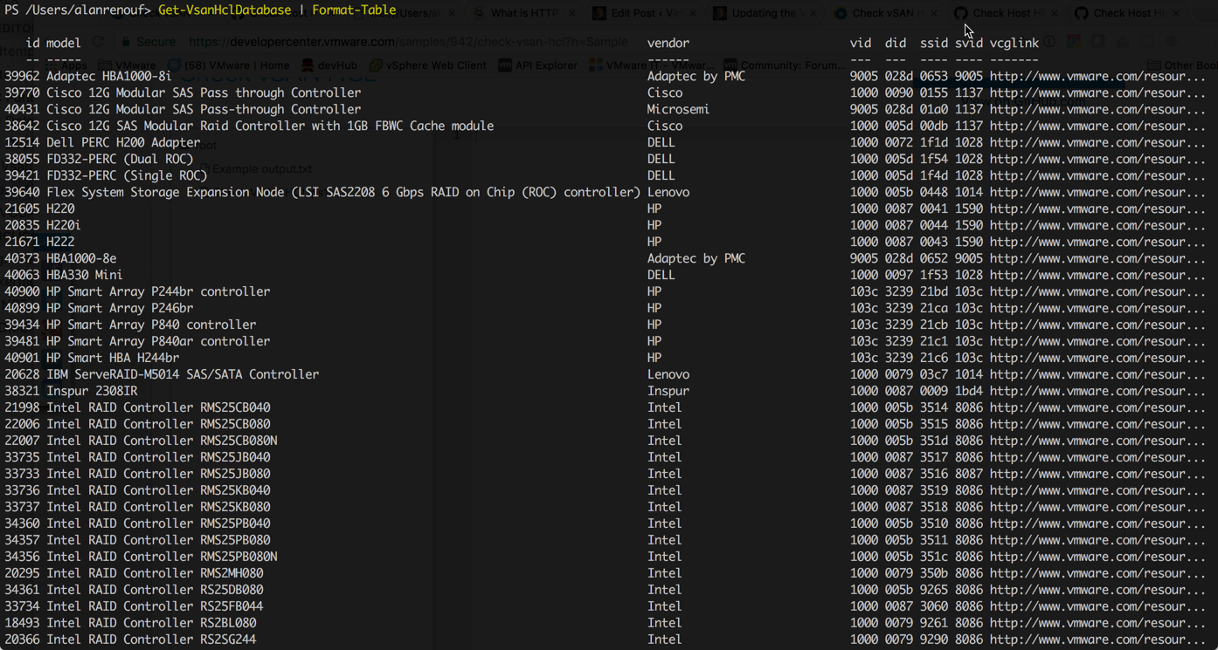1218x650 pixels.
Task: Close the 'Check vSAN' browser tab
Action: 933,13
